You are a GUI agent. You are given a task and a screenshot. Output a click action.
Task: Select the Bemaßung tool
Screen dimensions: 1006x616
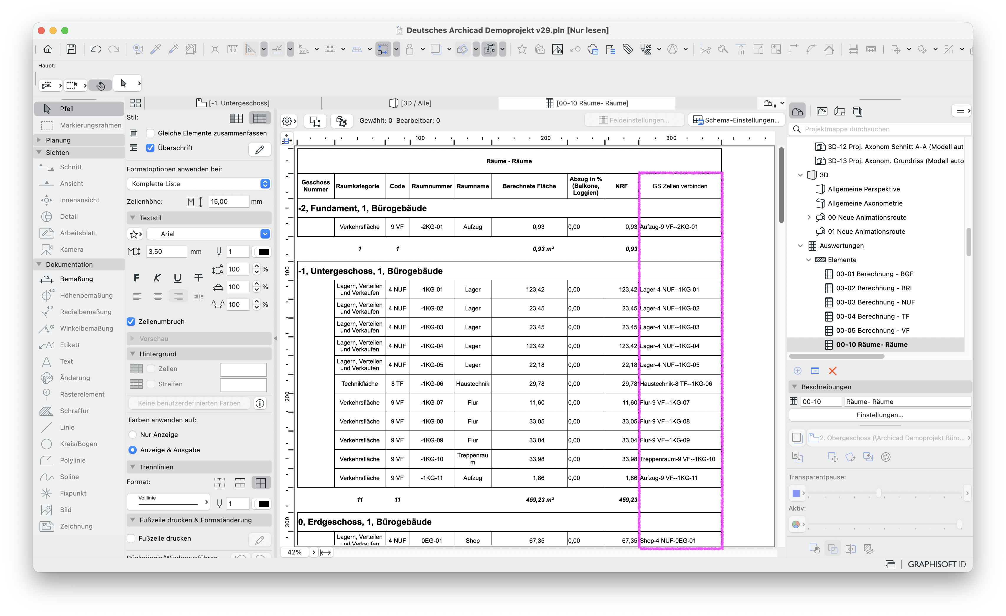point(79,279)
